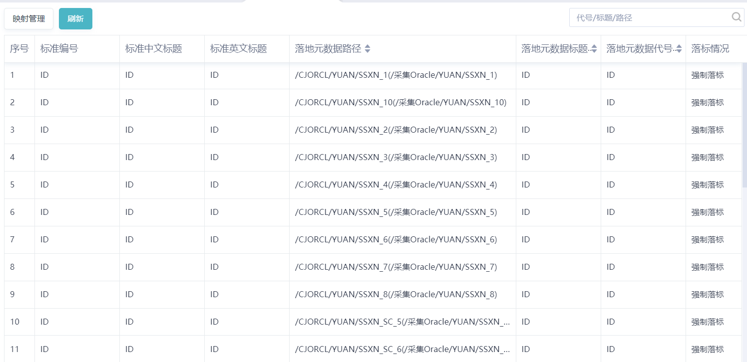The height and width of the screenshot is (362, 747).
Task: Open the 映射管理 mapping management
Action: click(x=29, y=19)
